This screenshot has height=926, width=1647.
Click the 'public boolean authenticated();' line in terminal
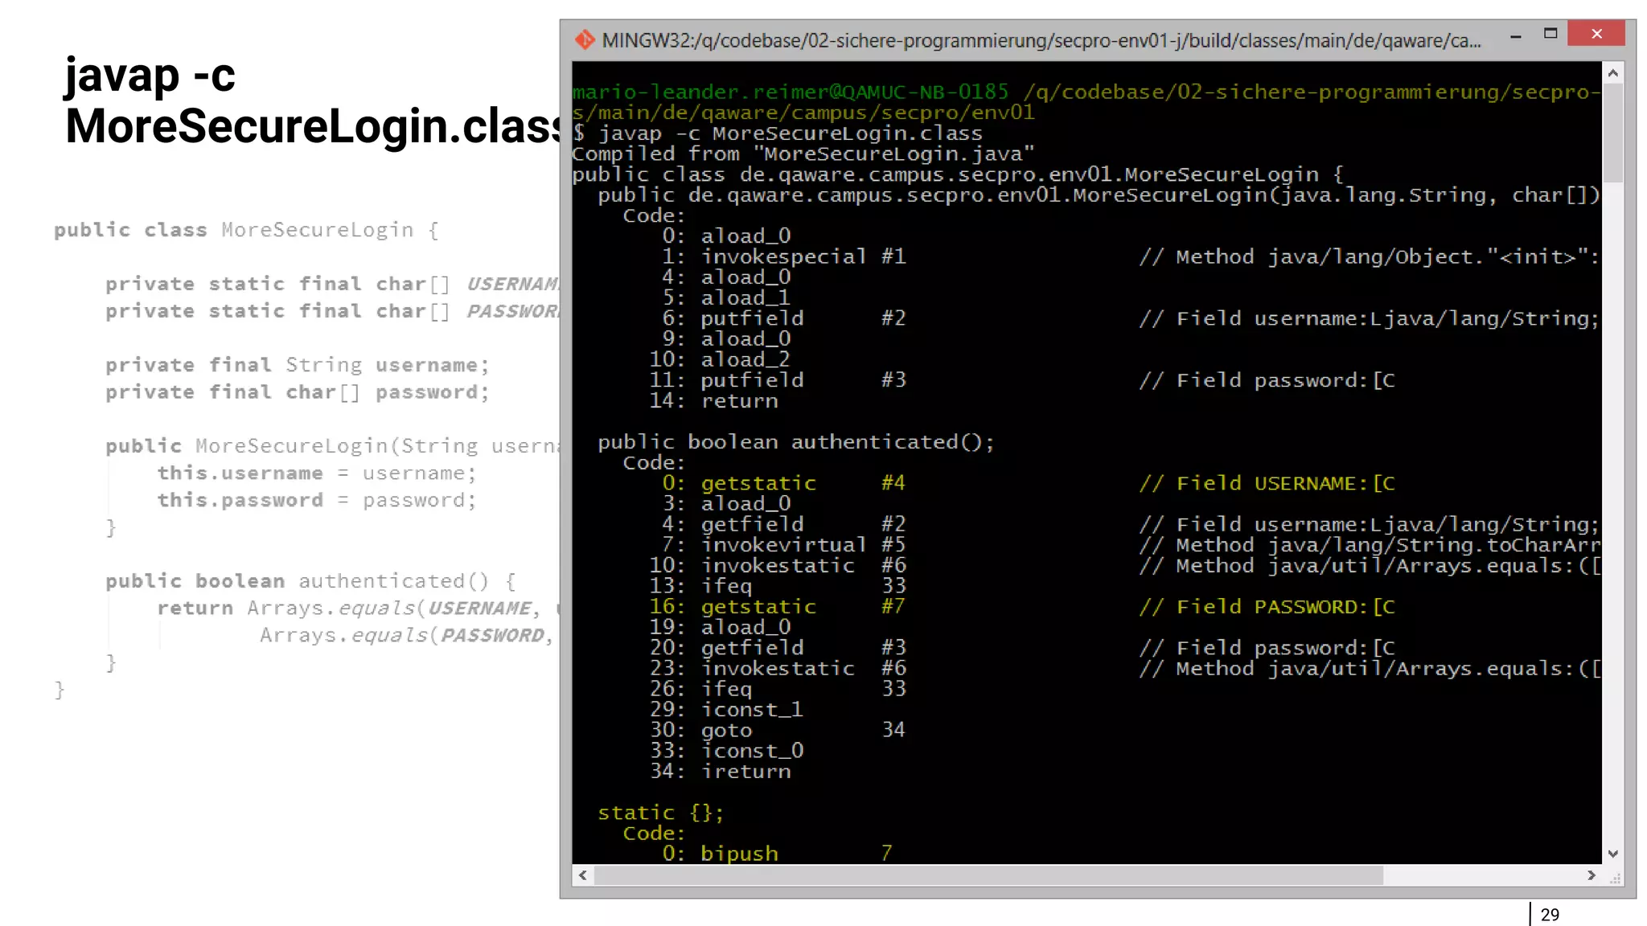tap(796, 442)
